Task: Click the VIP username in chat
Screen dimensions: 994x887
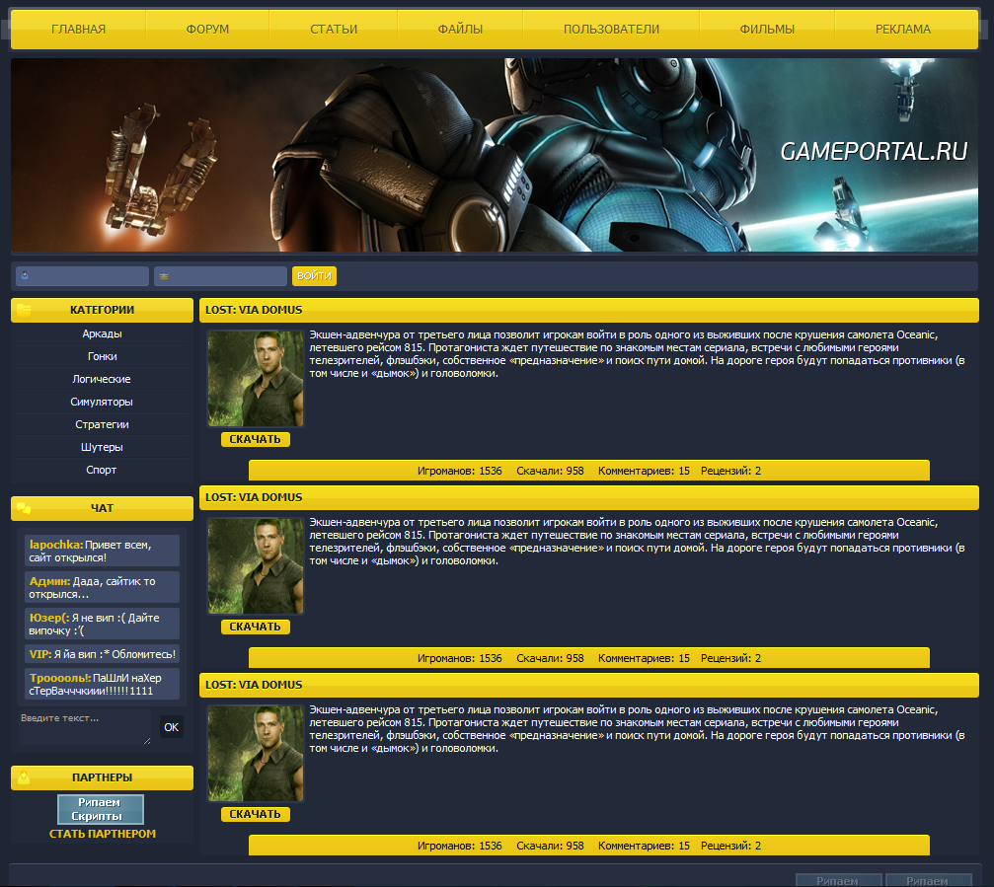Action: [x=39, y=654]
